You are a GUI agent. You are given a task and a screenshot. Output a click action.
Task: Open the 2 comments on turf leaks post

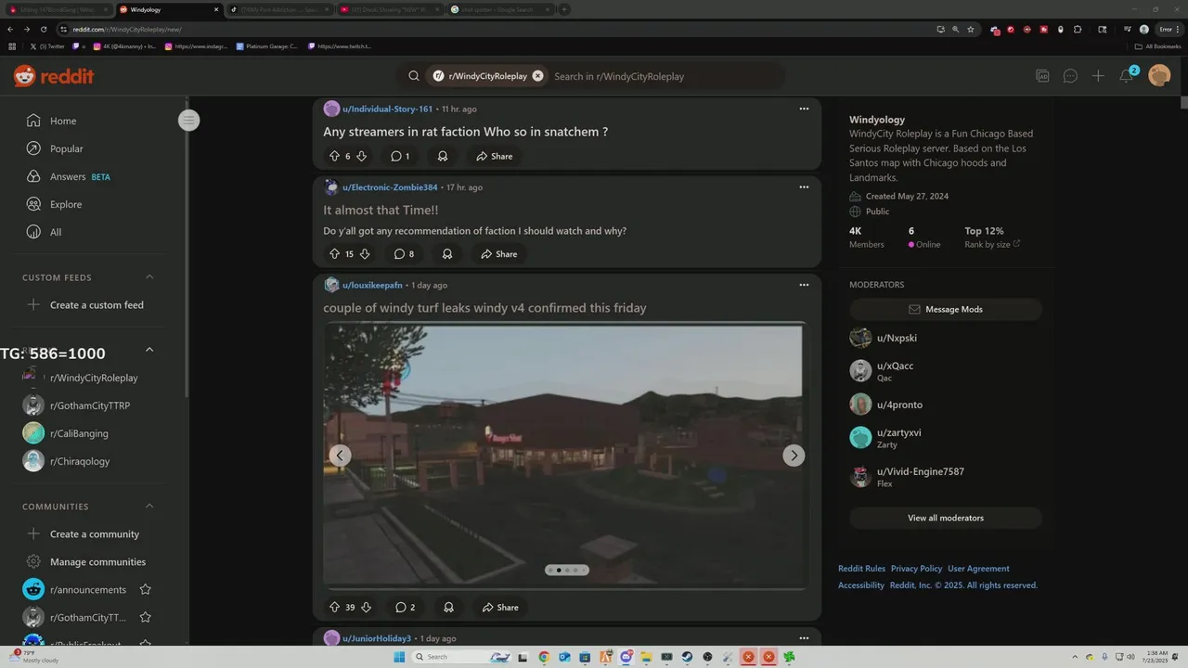click(x=405, y=607)
